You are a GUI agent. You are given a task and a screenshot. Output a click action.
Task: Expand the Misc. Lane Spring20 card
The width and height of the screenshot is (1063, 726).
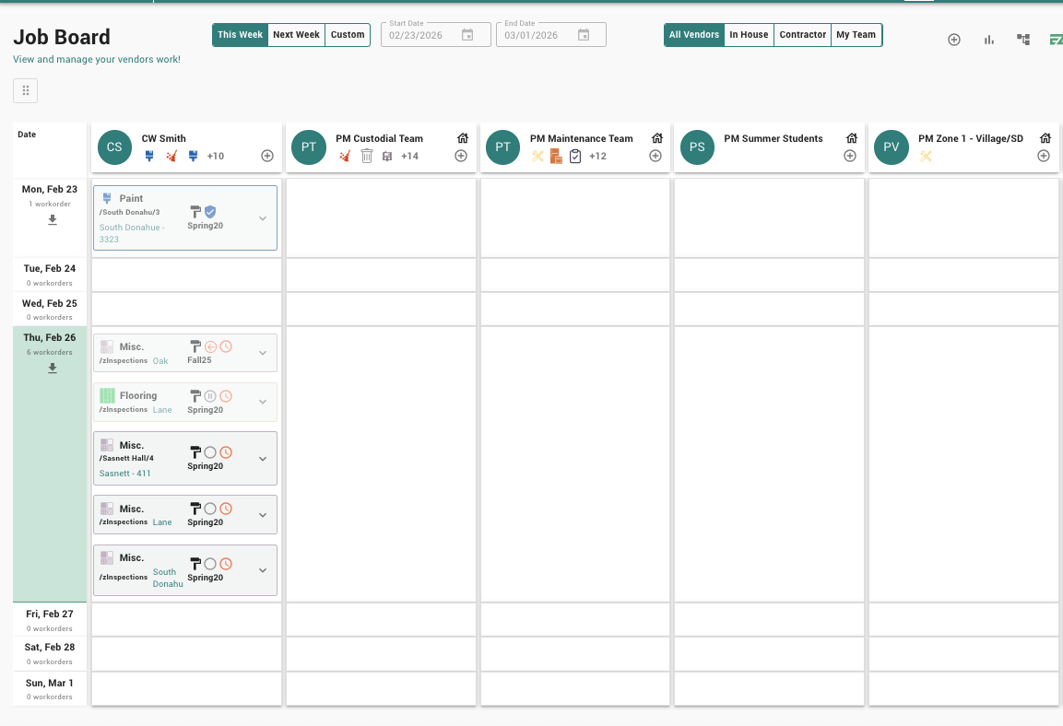[263, 515]
